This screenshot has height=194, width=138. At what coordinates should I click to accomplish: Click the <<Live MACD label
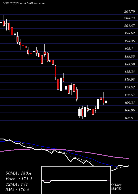[116, 187]
